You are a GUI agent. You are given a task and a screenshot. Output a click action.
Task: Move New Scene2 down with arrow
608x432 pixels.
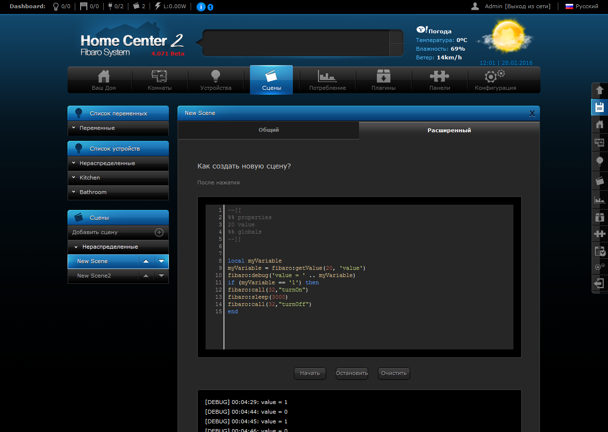tap(161, 276)
